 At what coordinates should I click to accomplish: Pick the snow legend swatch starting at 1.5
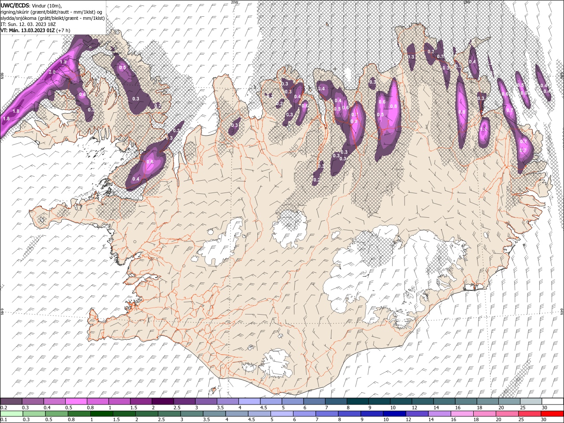click(141, 401)
